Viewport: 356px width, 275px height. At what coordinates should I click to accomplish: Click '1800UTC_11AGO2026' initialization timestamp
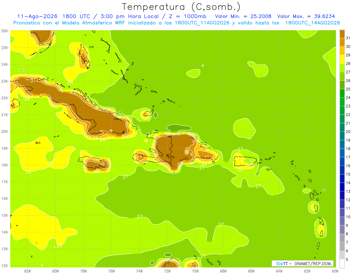(202, 23)
